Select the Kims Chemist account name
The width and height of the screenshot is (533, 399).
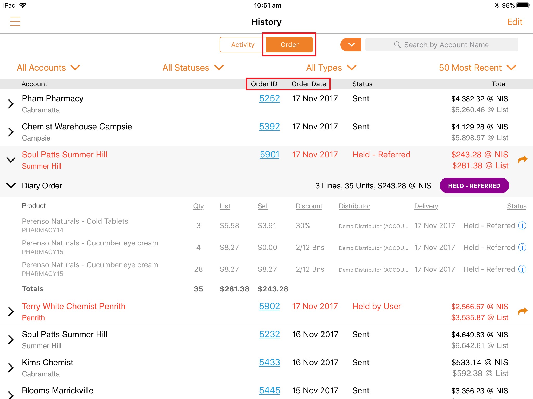(x=47, y=362)
